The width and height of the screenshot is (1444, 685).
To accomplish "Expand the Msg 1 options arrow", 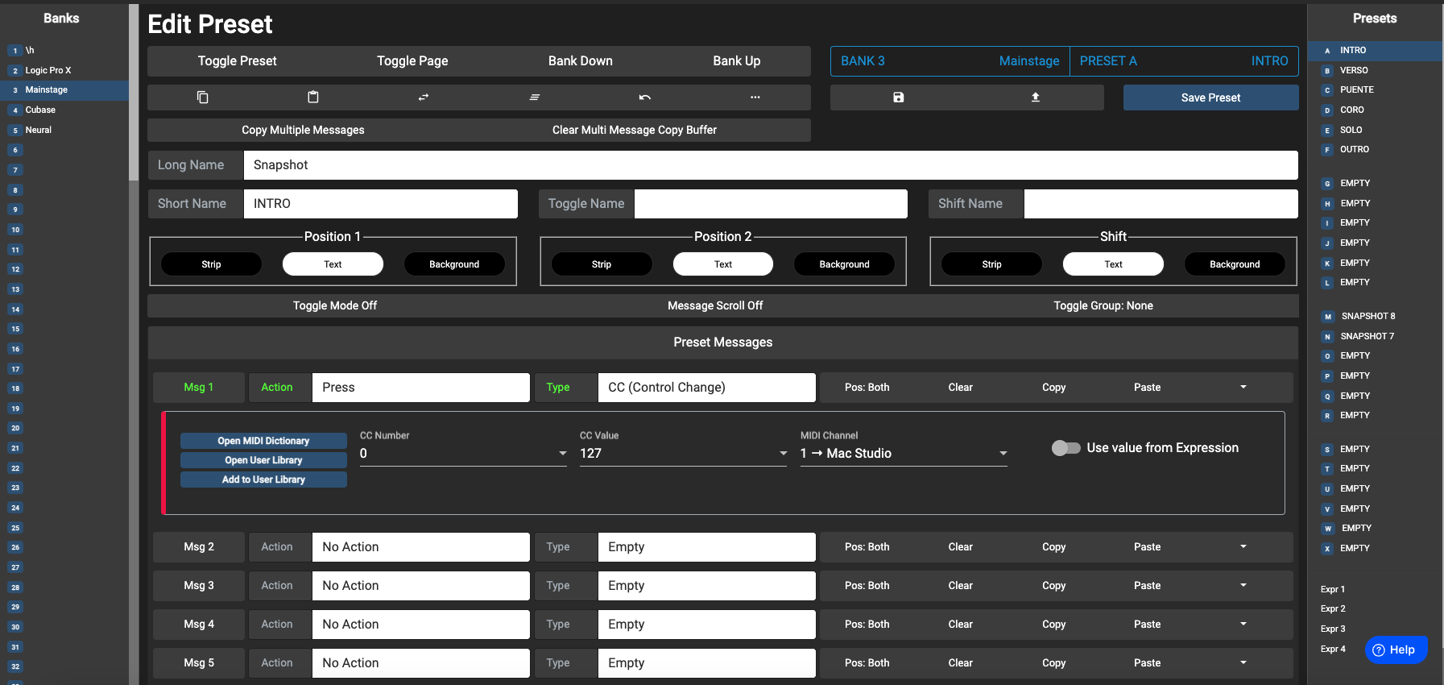I will 1243,388.
